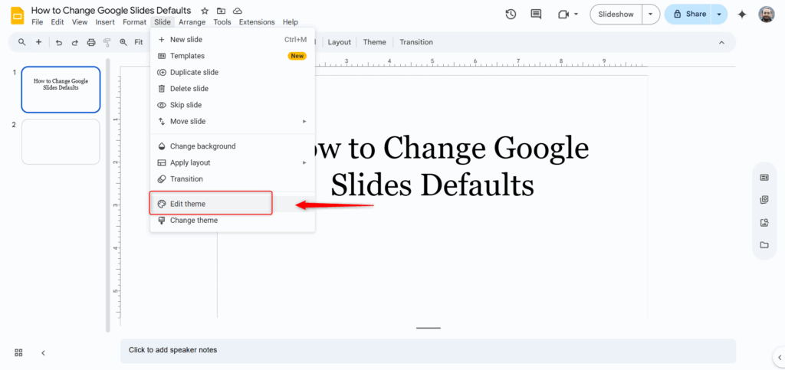The image size is (785, 370).
Task: Open version history clock icon
Action: tap(511, 14)
